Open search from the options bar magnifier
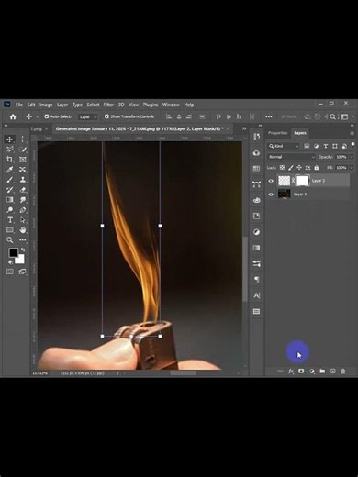The height and width of the screenshot is (477, 358). pos(332,116)
